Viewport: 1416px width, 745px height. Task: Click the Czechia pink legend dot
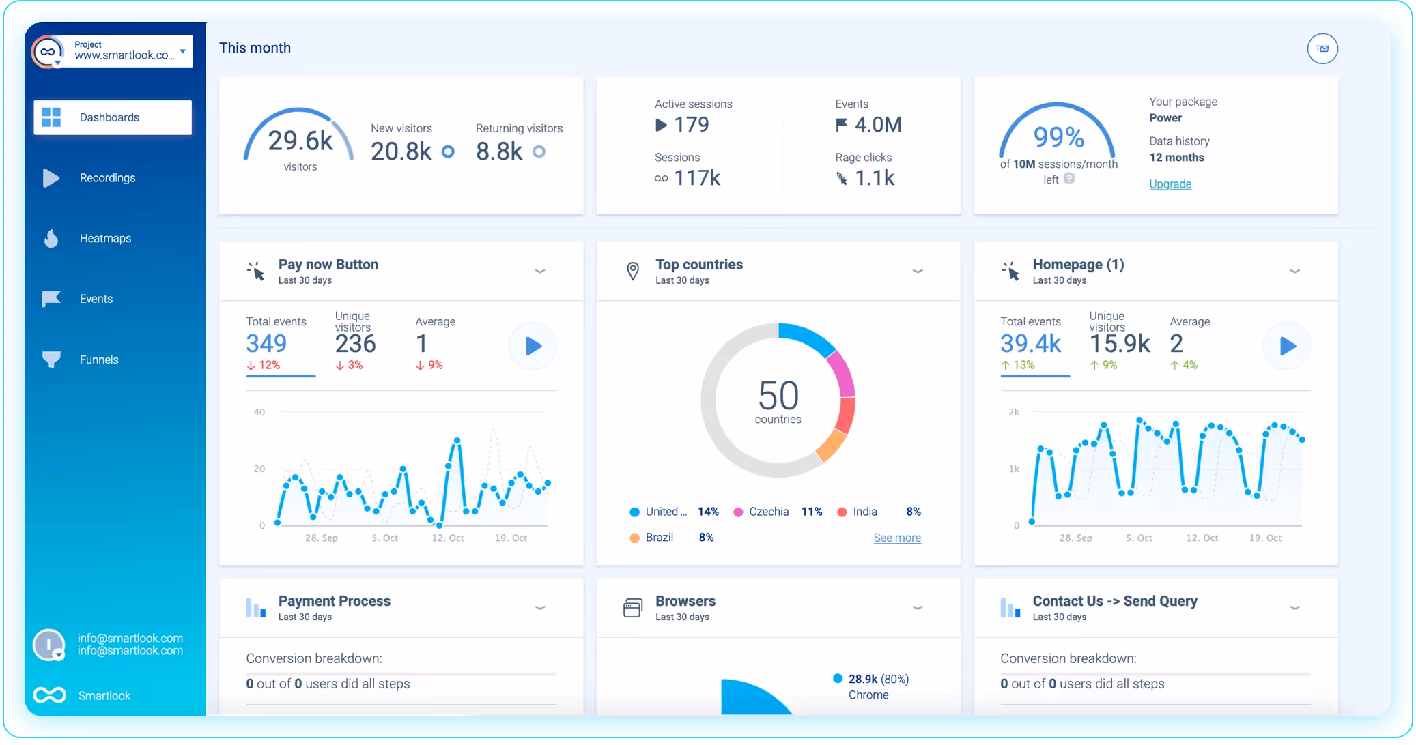[x=738, y=512]
